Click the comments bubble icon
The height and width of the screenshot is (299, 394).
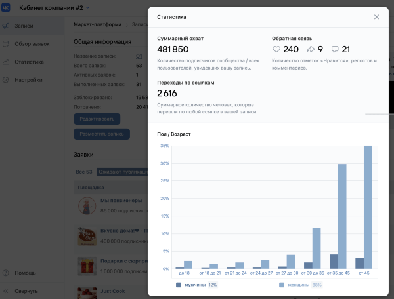pyautogui.click(x=335, y=49)
